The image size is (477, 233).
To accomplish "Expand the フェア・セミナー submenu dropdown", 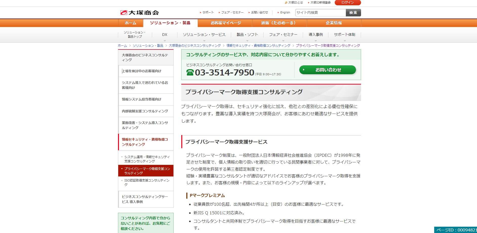I will [283, 35].
